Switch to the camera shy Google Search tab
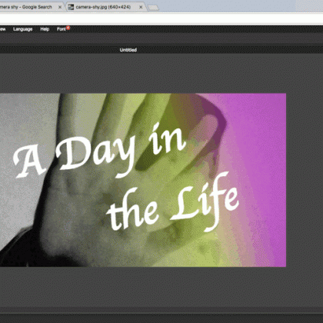323x323 pixels. click(x=28, y=7)
